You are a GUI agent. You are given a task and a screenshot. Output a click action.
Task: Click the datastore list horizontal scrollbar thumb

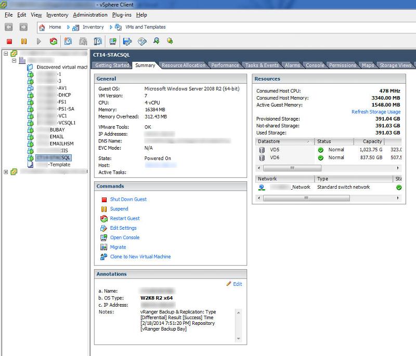(x=292, y=168)
